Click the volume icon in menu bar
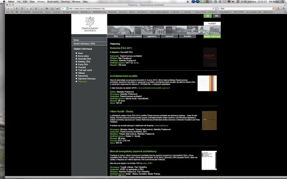 tap(233, 1)
